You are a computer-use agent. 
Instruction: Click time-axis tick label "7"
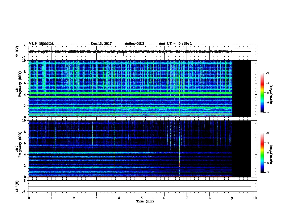[187, 198]
